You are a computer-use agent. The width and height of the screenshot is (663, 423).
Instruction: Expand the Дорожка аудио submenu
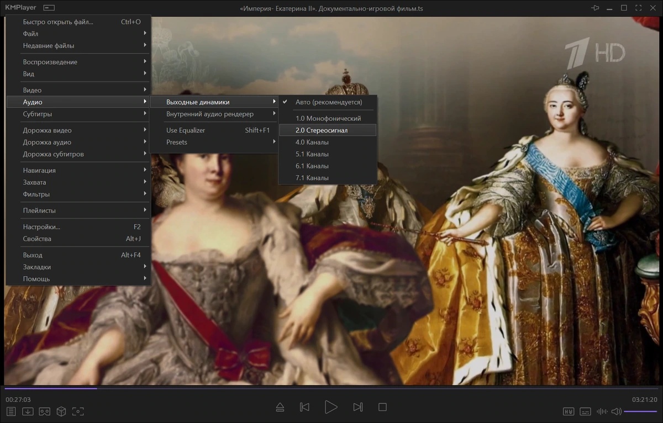click(78, 142)
